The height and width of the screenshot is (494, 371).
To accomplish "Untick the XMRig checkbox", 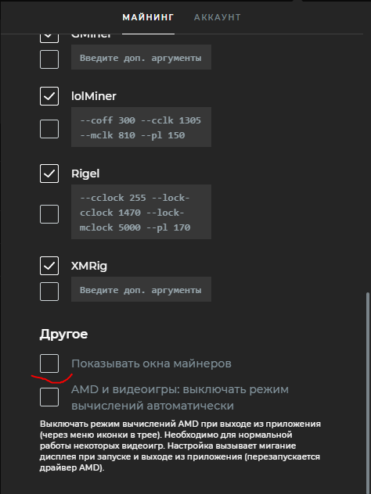I will [x=49, y=266].
